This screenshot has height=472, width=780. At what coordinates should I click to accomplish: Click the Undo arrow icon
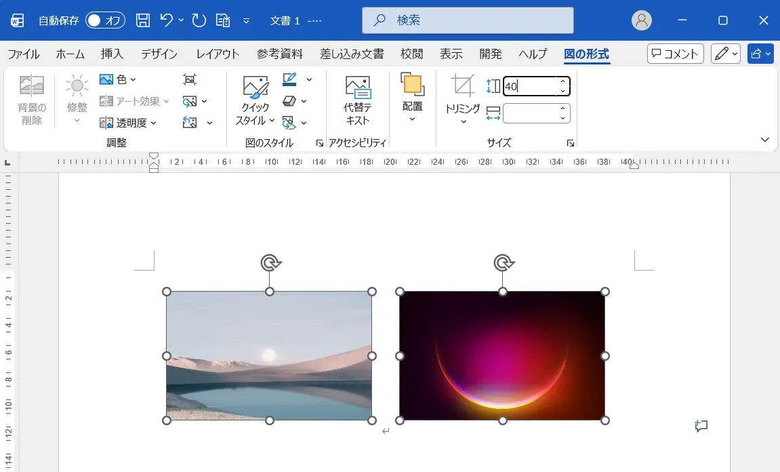[166, 20]
